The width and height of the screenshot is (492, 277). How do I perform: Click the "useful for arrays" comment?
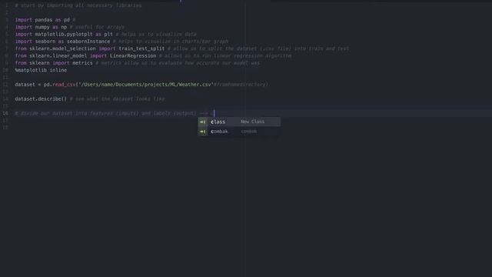tap(97, 27)
